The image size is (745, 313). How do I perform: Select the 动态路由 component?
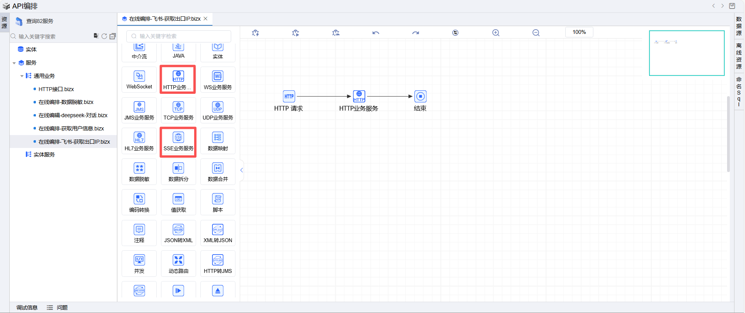click(x=178, y=264)
